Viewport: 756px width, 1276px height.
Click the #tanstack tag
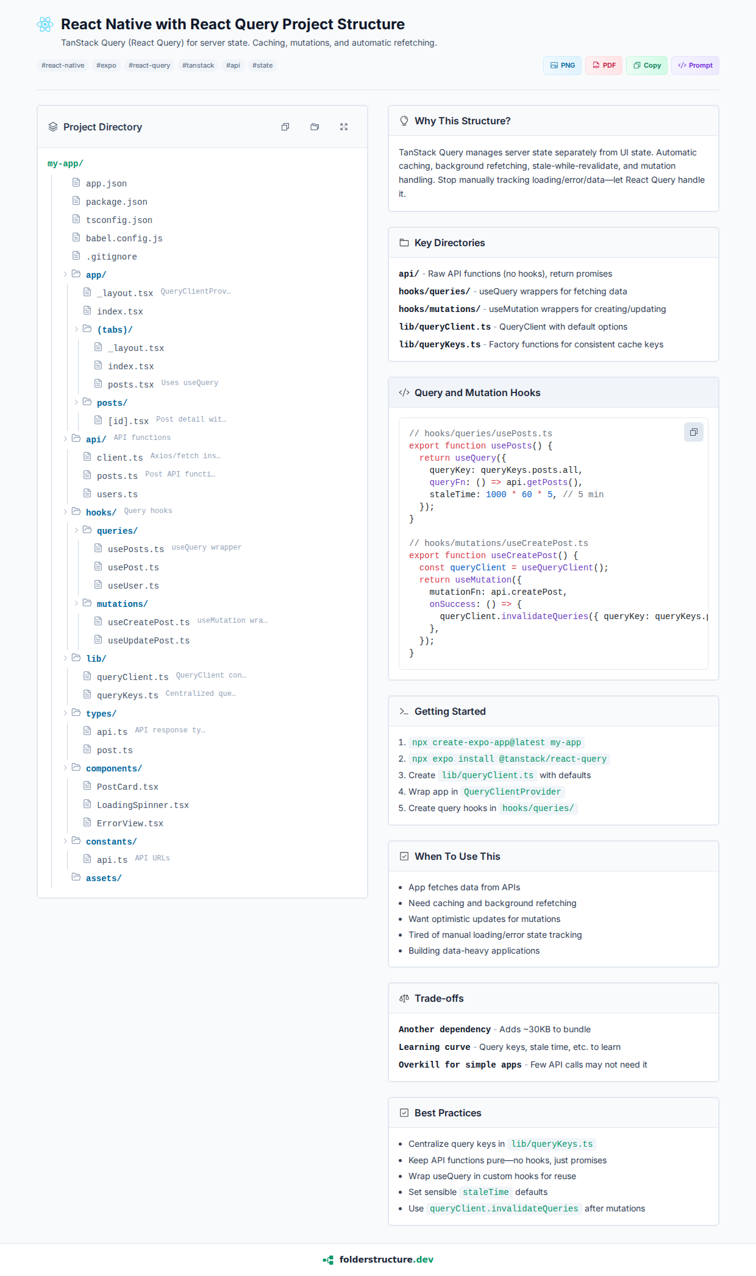[198, 65]
